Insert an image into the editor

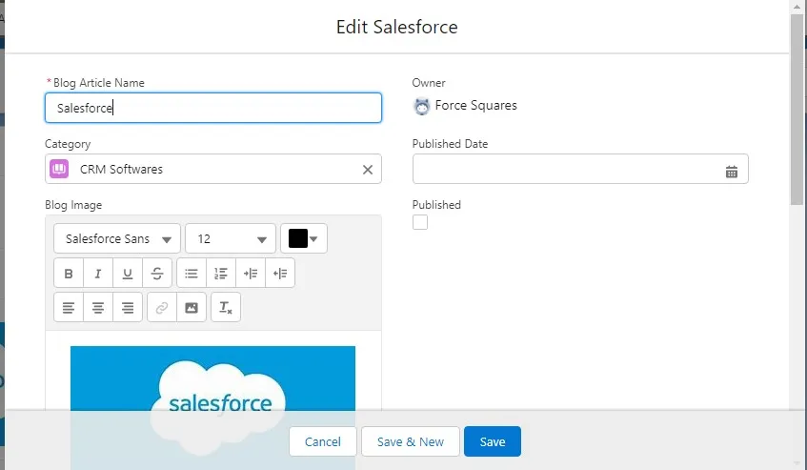click(x=192, y=308)
